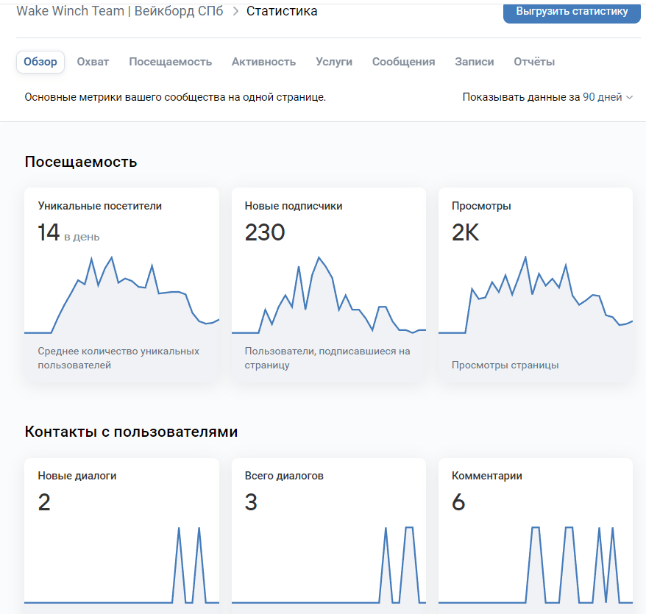Open the Отчёты tab
Screen dimensions: 646x614
[534, 62]
